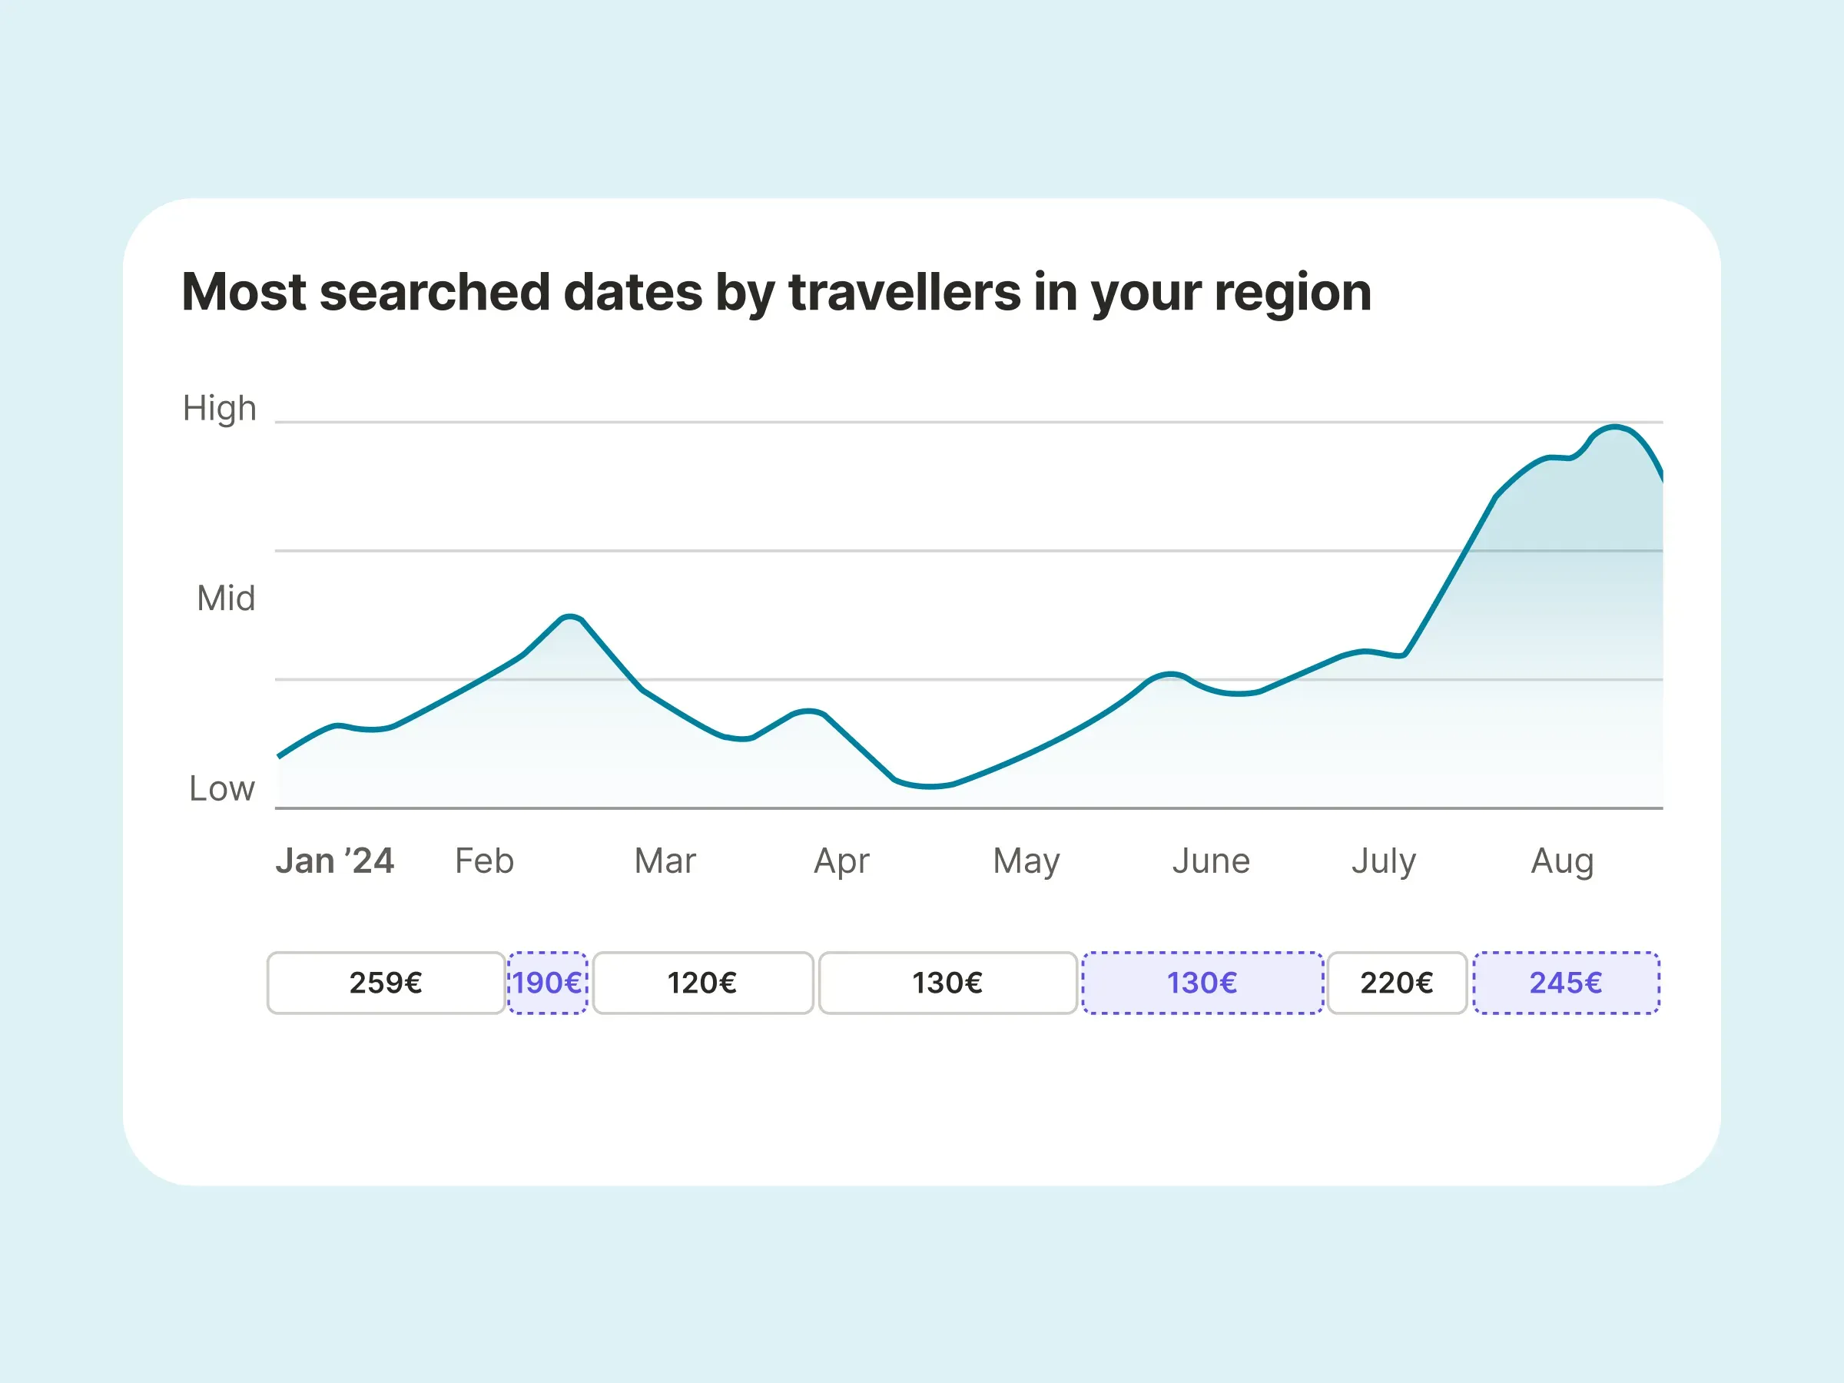Click the chart title heading text
The width and height of the screenshot is (1844, 1383).
(x=776, y=292)
